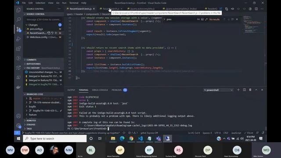The height and width of the screenshot is (158, 281).
Task: Select jest.config.js in Changes list
Action: pos(43,29)
